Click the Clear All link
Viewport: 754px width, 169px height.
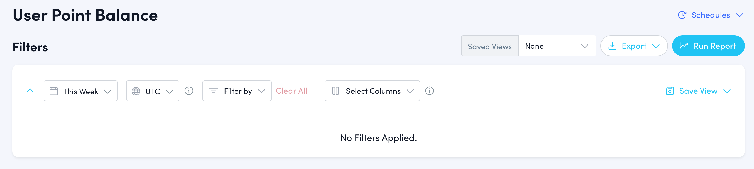(x=291, y=91)
